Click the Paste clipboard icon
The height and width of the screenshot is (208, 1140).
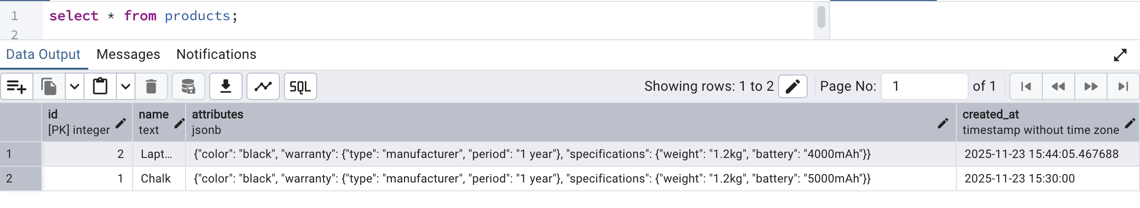100,87
